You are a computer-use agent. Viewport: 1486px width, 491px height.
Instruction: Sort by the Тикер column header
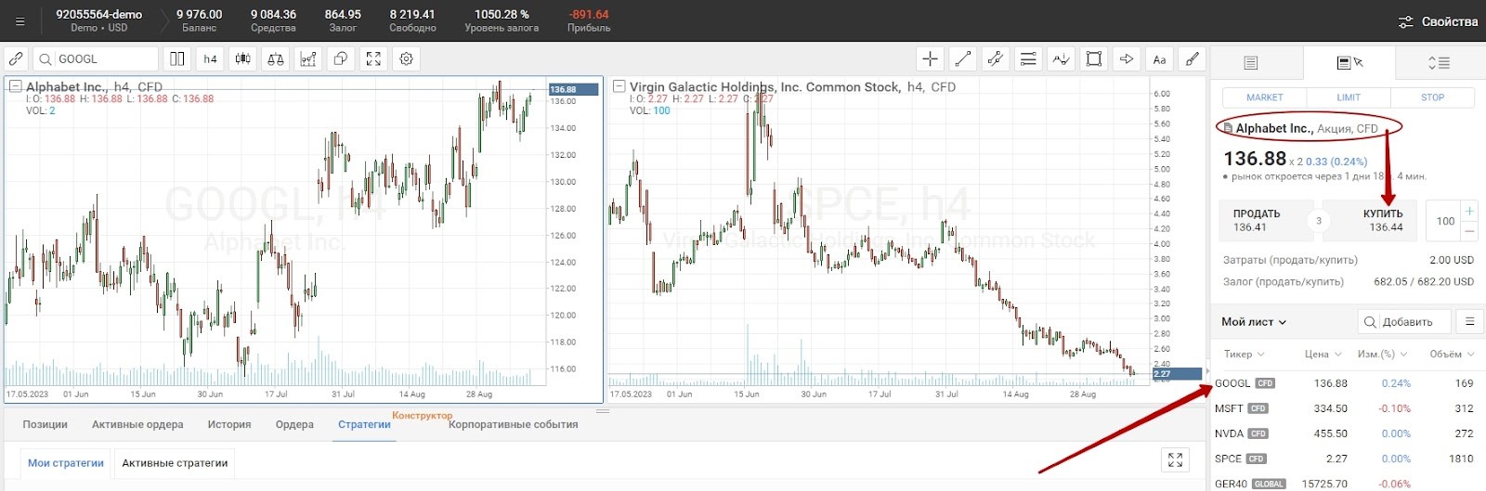tap(1244, 354)
